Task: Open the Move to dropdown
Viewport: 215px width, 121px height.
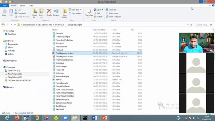Action: [x=35, y=13]
